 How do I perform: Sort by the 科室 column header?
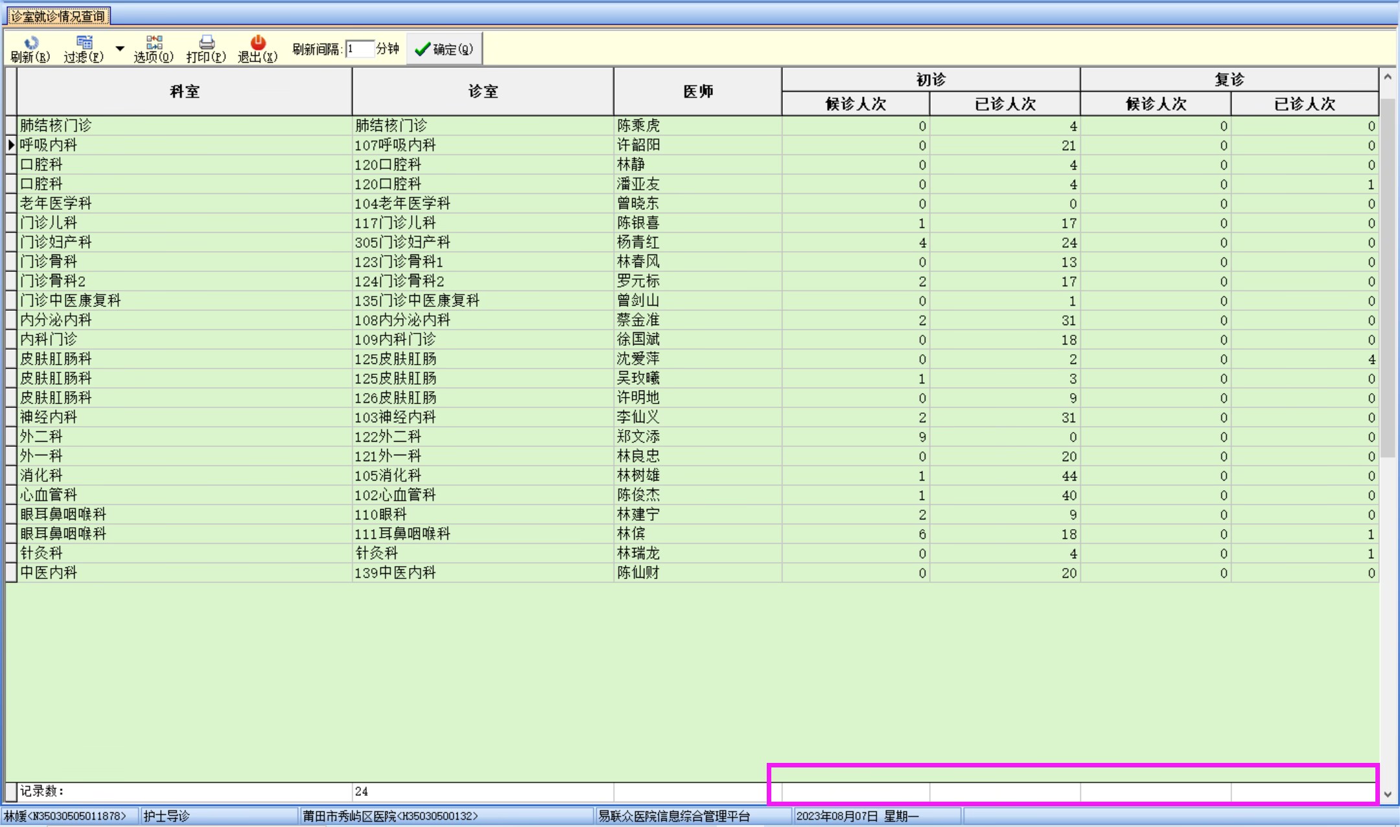pyautogui.click(x=184, y=91)
